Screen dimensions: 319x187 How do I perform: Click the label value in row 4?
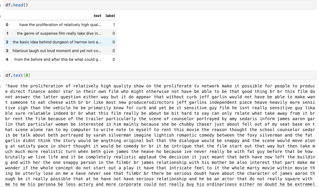[114, 59]
